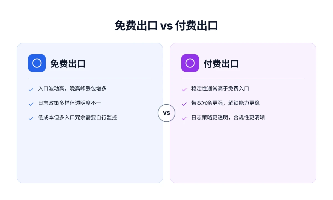Click the purple checkmark beside 日志策略更透明
Viewport: 333px width, 200px height.
(184, 118)
